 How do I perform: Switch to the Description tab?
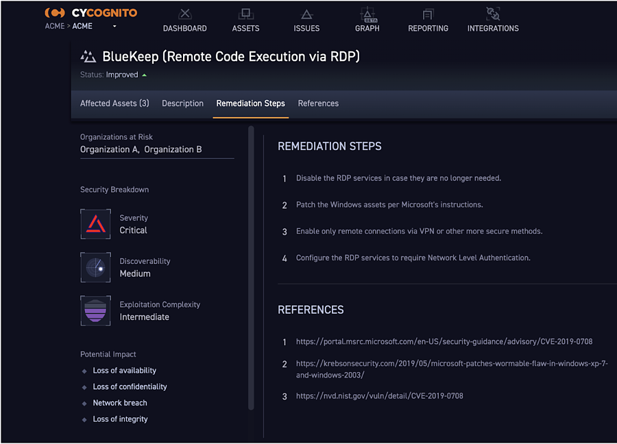182,103
